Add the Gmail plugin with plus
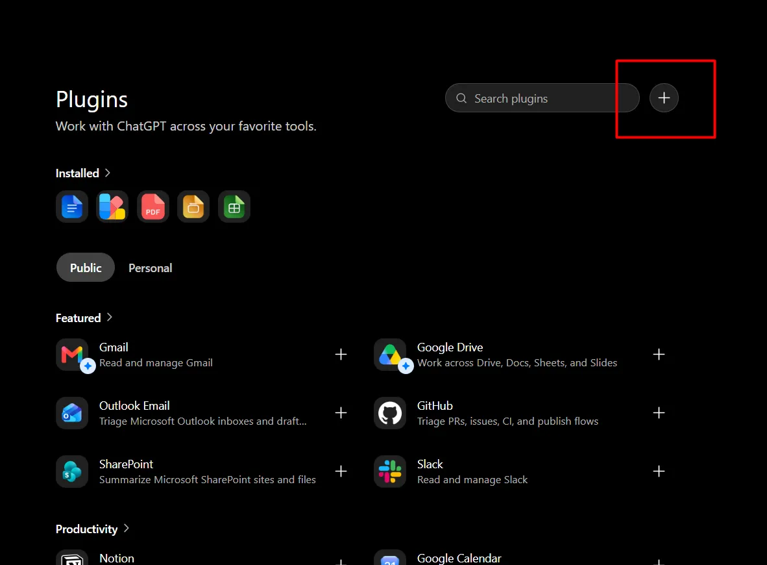The height and width of the screenshot is (565, 767). (x=341, y=355)
